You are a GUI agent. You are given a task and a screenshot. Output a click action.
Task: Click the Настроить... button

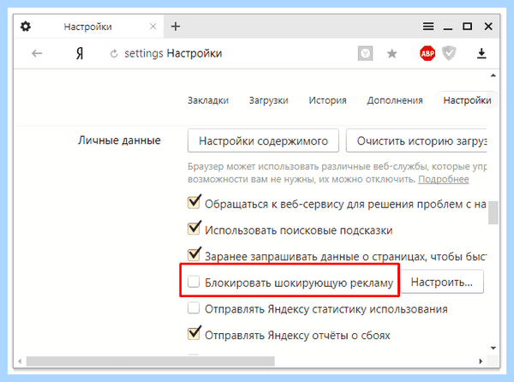pyautogui.click(x=442, y=282)
